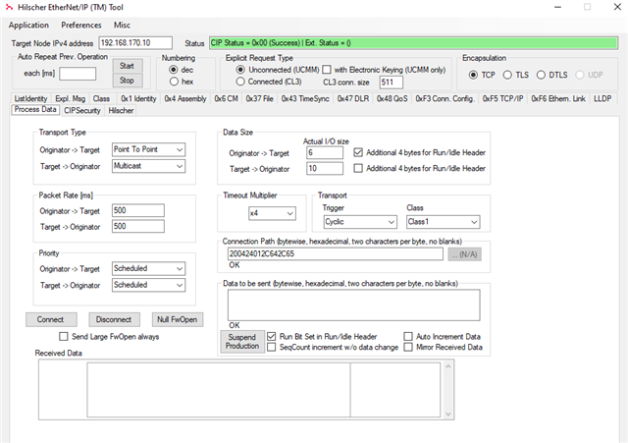Click the Null FwOpen button
The width and height of the screenshot is (628, 443).
tap(178, 319)
